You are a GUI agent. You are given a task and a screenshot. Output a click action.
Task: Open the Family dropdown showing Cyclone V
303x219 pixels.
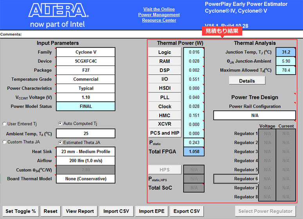point(86,52)
